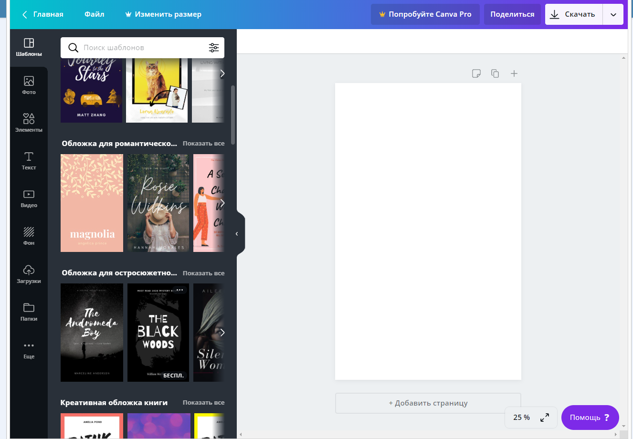633x439 pixels.
Task: Open the Фото (Photos) sidebar panel
Action: (29, 85)
